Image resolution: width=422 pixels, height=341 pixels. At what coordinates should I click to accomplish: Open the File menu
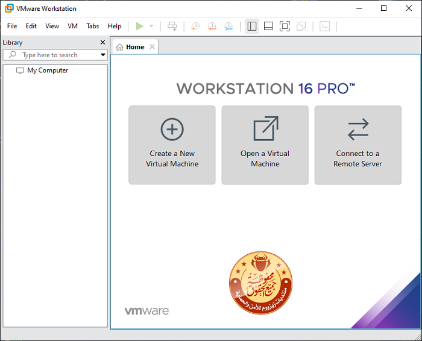pyautogui.click(x=12, y=26)
